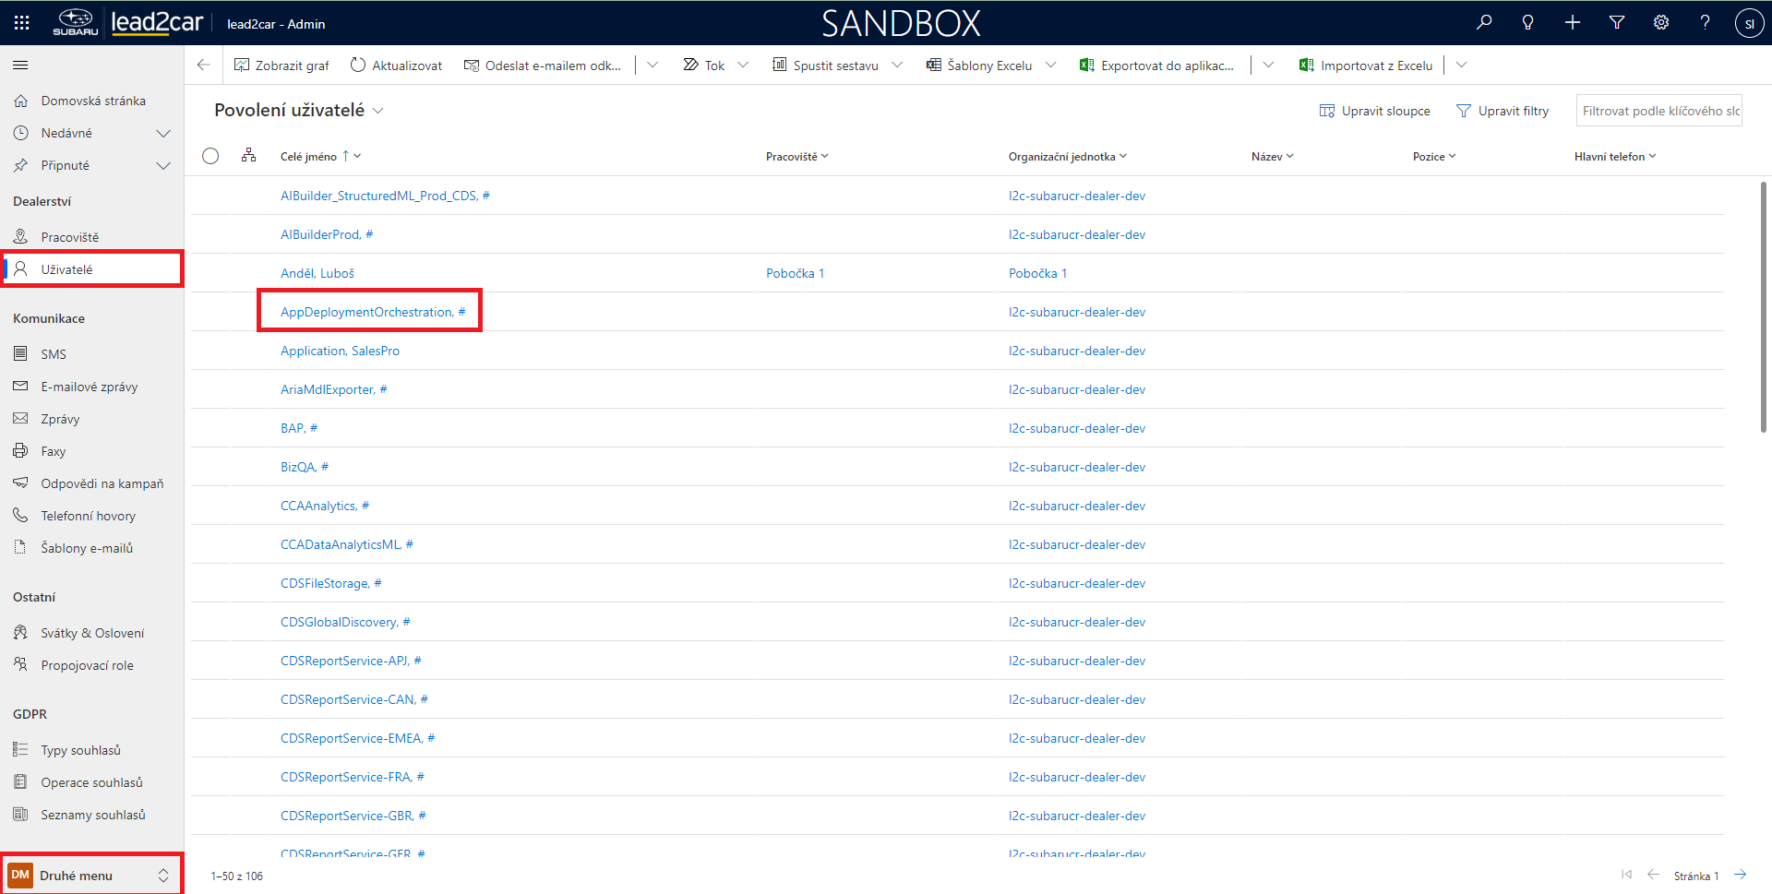The width and height of the screenshot is (1772, 894).
Task: Go to next page using arrow
Action: [x=1740, y=875]
